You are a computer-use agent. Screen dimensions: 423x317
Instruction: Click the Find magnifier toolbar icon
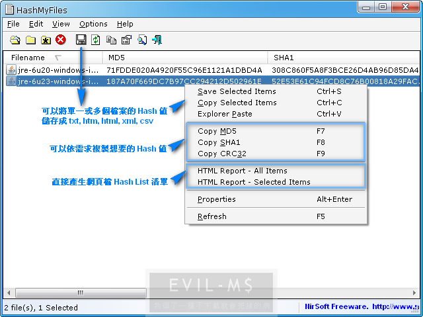pyautogui.click(x=142, y=40)
